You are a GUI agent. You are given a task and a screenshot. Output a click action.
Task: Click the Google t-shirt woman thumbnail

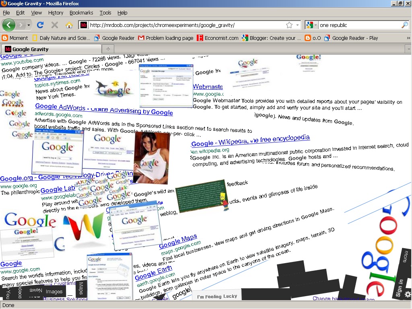coord(152,158)
